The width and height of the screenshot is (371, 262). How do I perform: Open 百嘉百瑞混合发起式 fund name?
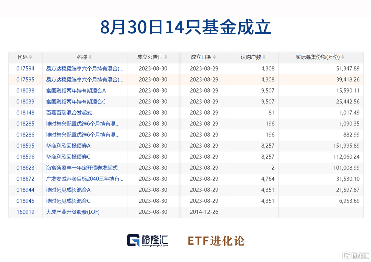click(x=69, y=113)
